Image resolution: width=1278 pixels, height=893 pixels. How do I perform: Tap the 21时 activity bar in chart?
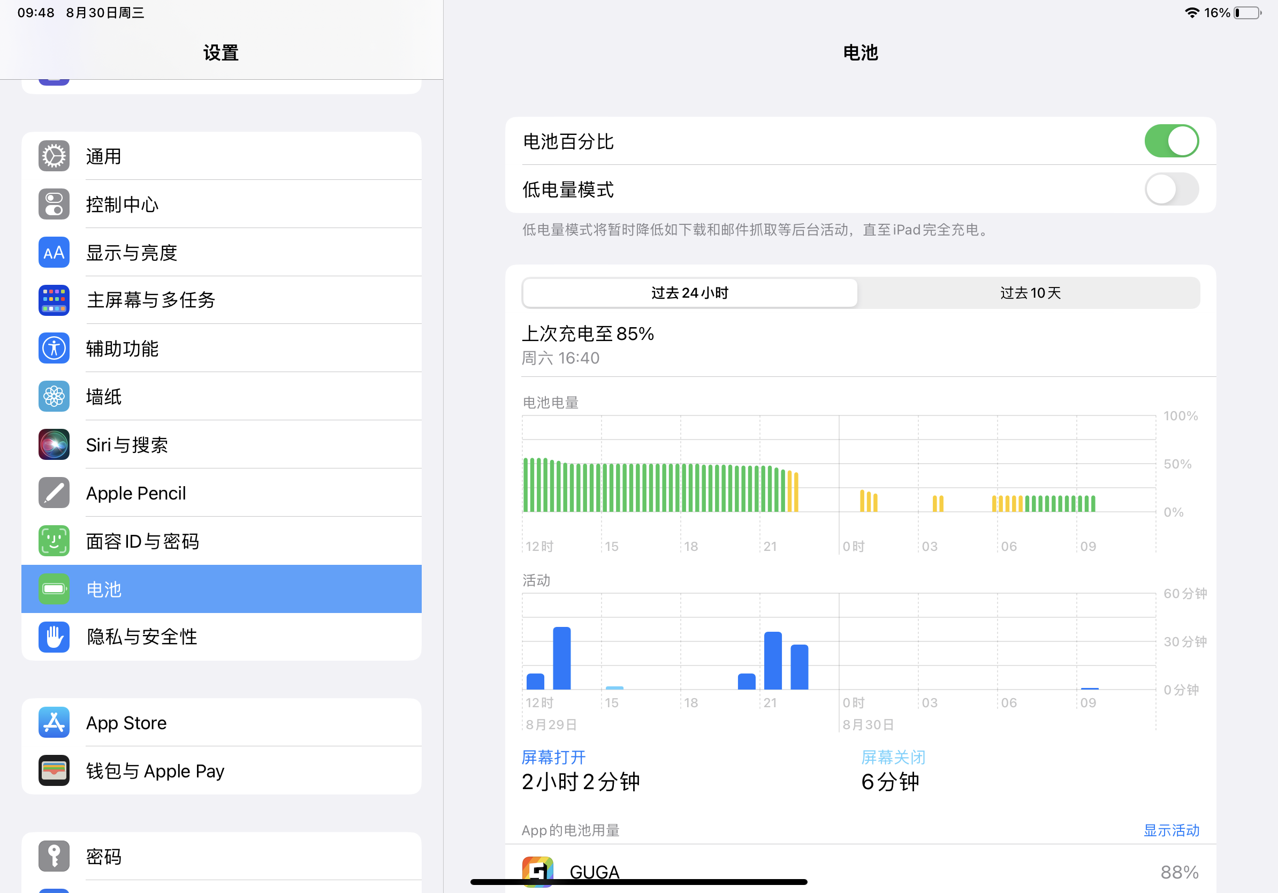click(773, 661)
